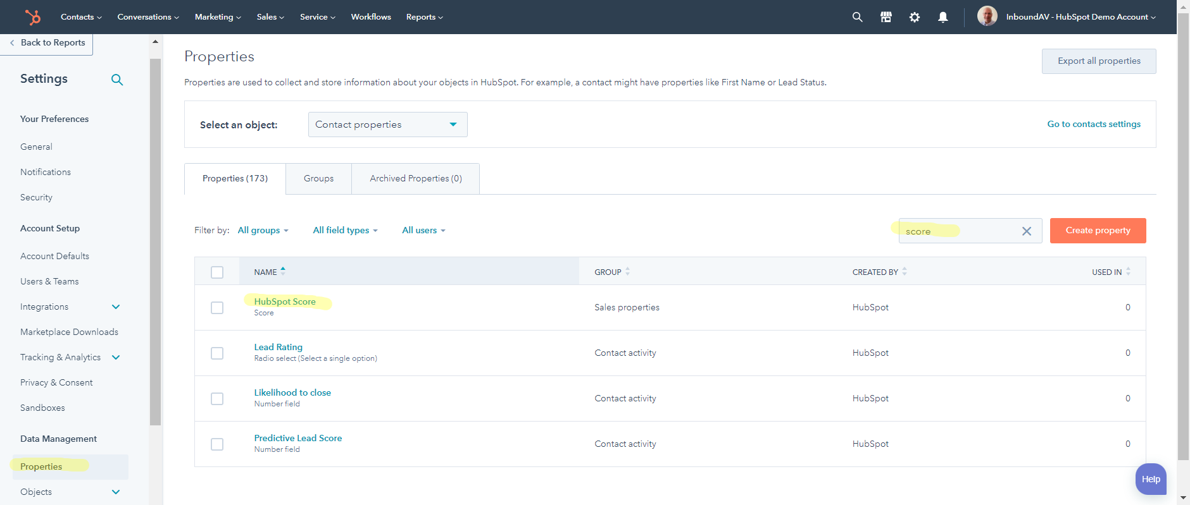
Task: Open Notifications in the sidebar
Action: click(x=46, y=172)
